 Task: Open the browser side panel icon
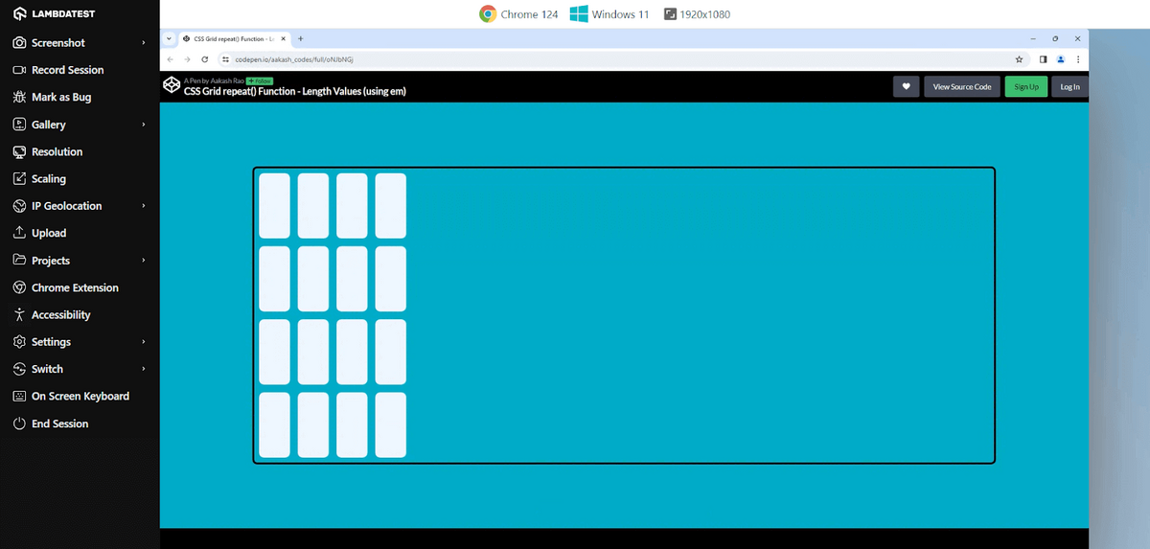[x=1043, y=59]
